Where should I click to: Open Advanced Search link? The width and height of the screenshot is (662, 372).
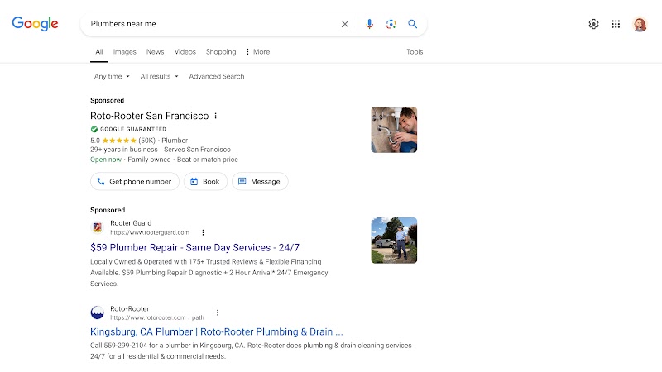point(217,76)
